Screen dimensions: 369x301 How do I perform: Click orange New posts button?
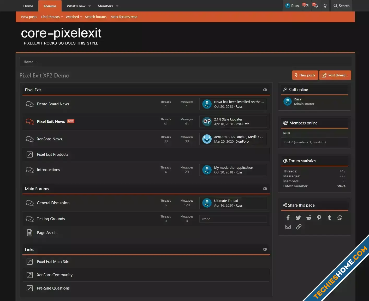(305, 75)
